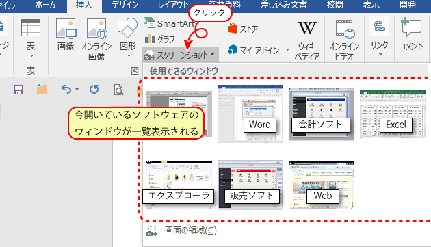The image size is (431, 247).
Task: Switch to the ホーム tab
Action: [46, 5]
